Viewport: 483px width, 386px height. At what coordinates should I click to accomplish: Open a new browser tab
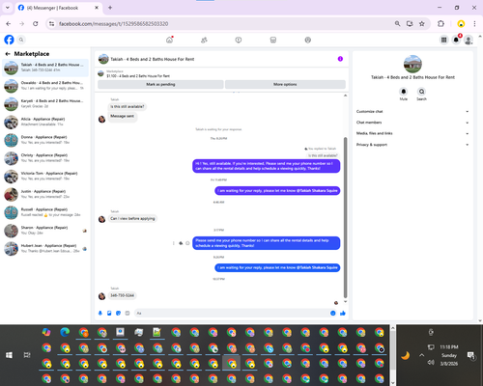110,8
